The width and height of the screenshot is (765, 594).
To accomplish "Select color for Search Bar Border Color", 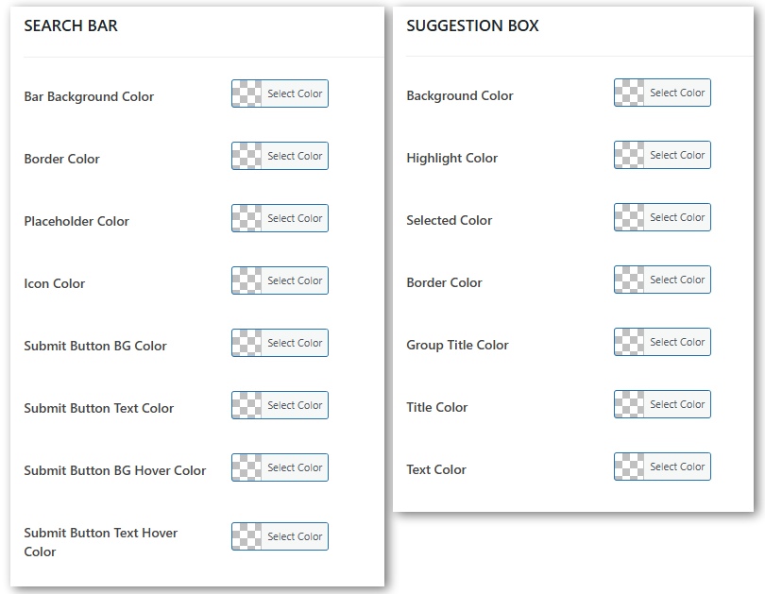I will click(280, 157).
